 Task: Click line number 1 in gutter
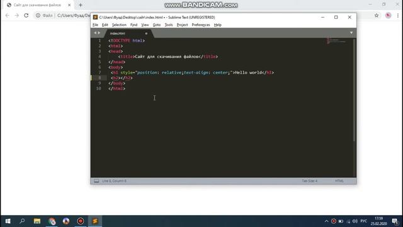[99, 40]
